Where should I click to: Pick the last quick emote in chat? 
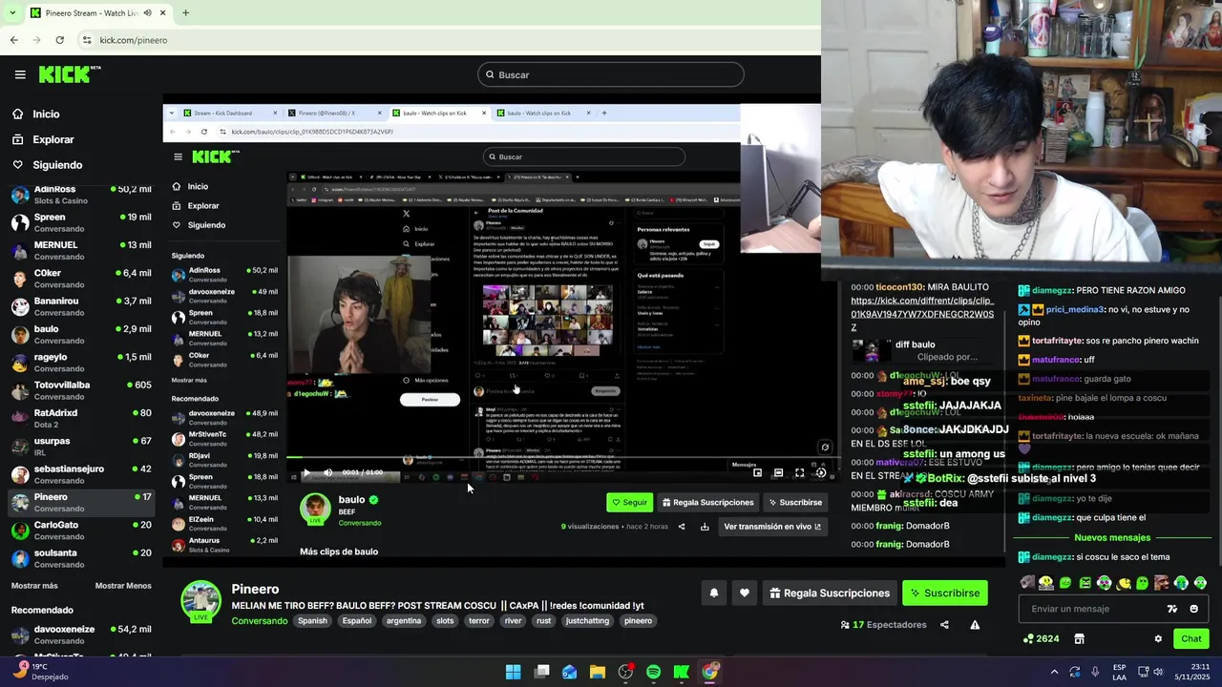tap(1200, 583)
